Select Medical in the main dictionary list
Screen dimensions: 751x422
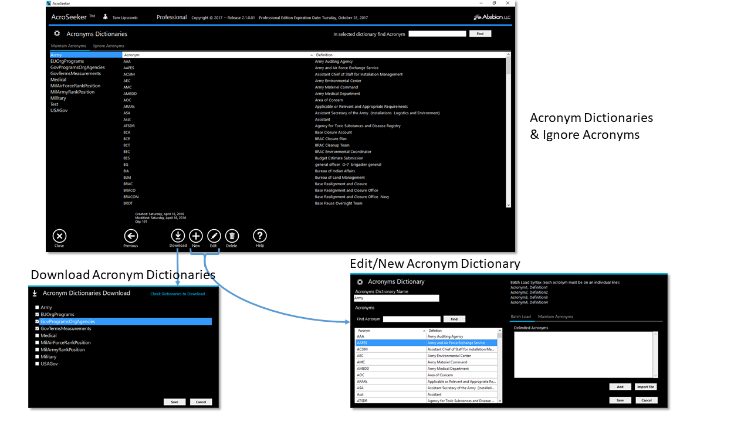(x=86, y=80)
